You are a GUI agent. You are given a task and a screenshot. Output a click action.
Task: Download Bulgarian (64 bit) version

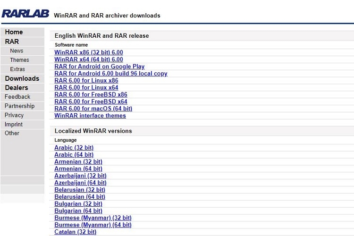[x=78, y=211]
